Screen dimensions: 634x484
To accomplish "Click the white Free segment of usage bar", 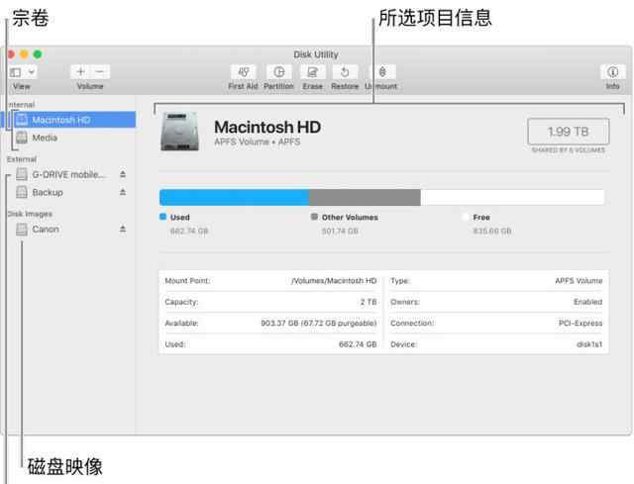I will click(512, 198).
